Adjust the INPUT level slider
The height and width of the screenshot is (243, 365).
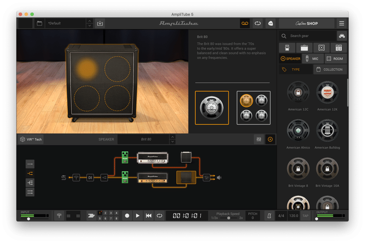[x=28, y=219]
